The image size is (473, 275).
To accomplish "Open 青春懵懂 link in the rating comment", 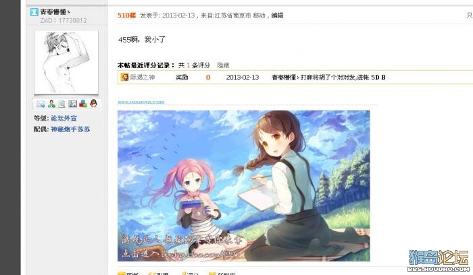I will 285,78.
